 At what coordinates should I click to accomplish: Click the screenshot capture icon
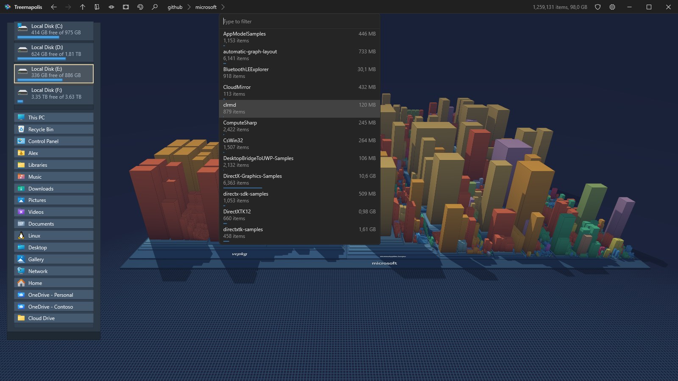[126, 7]
